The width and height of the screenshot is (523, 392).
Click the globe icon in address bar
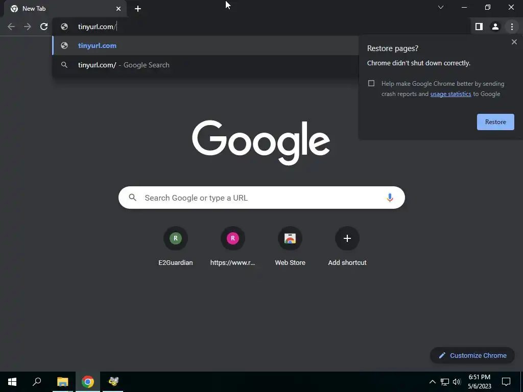pyautogui.click(x=64, y=27)
